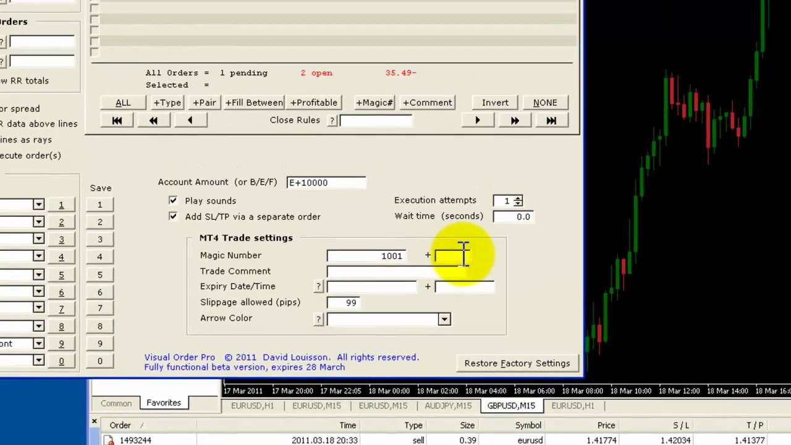Click the ALL selection button
791x445 pixels.
(x=123, y=103)
